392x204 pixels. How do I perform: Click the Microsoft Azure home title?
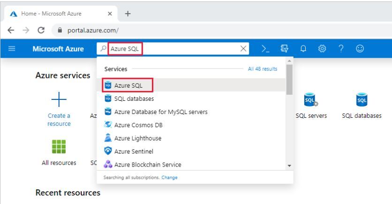(x=58, y=49)
